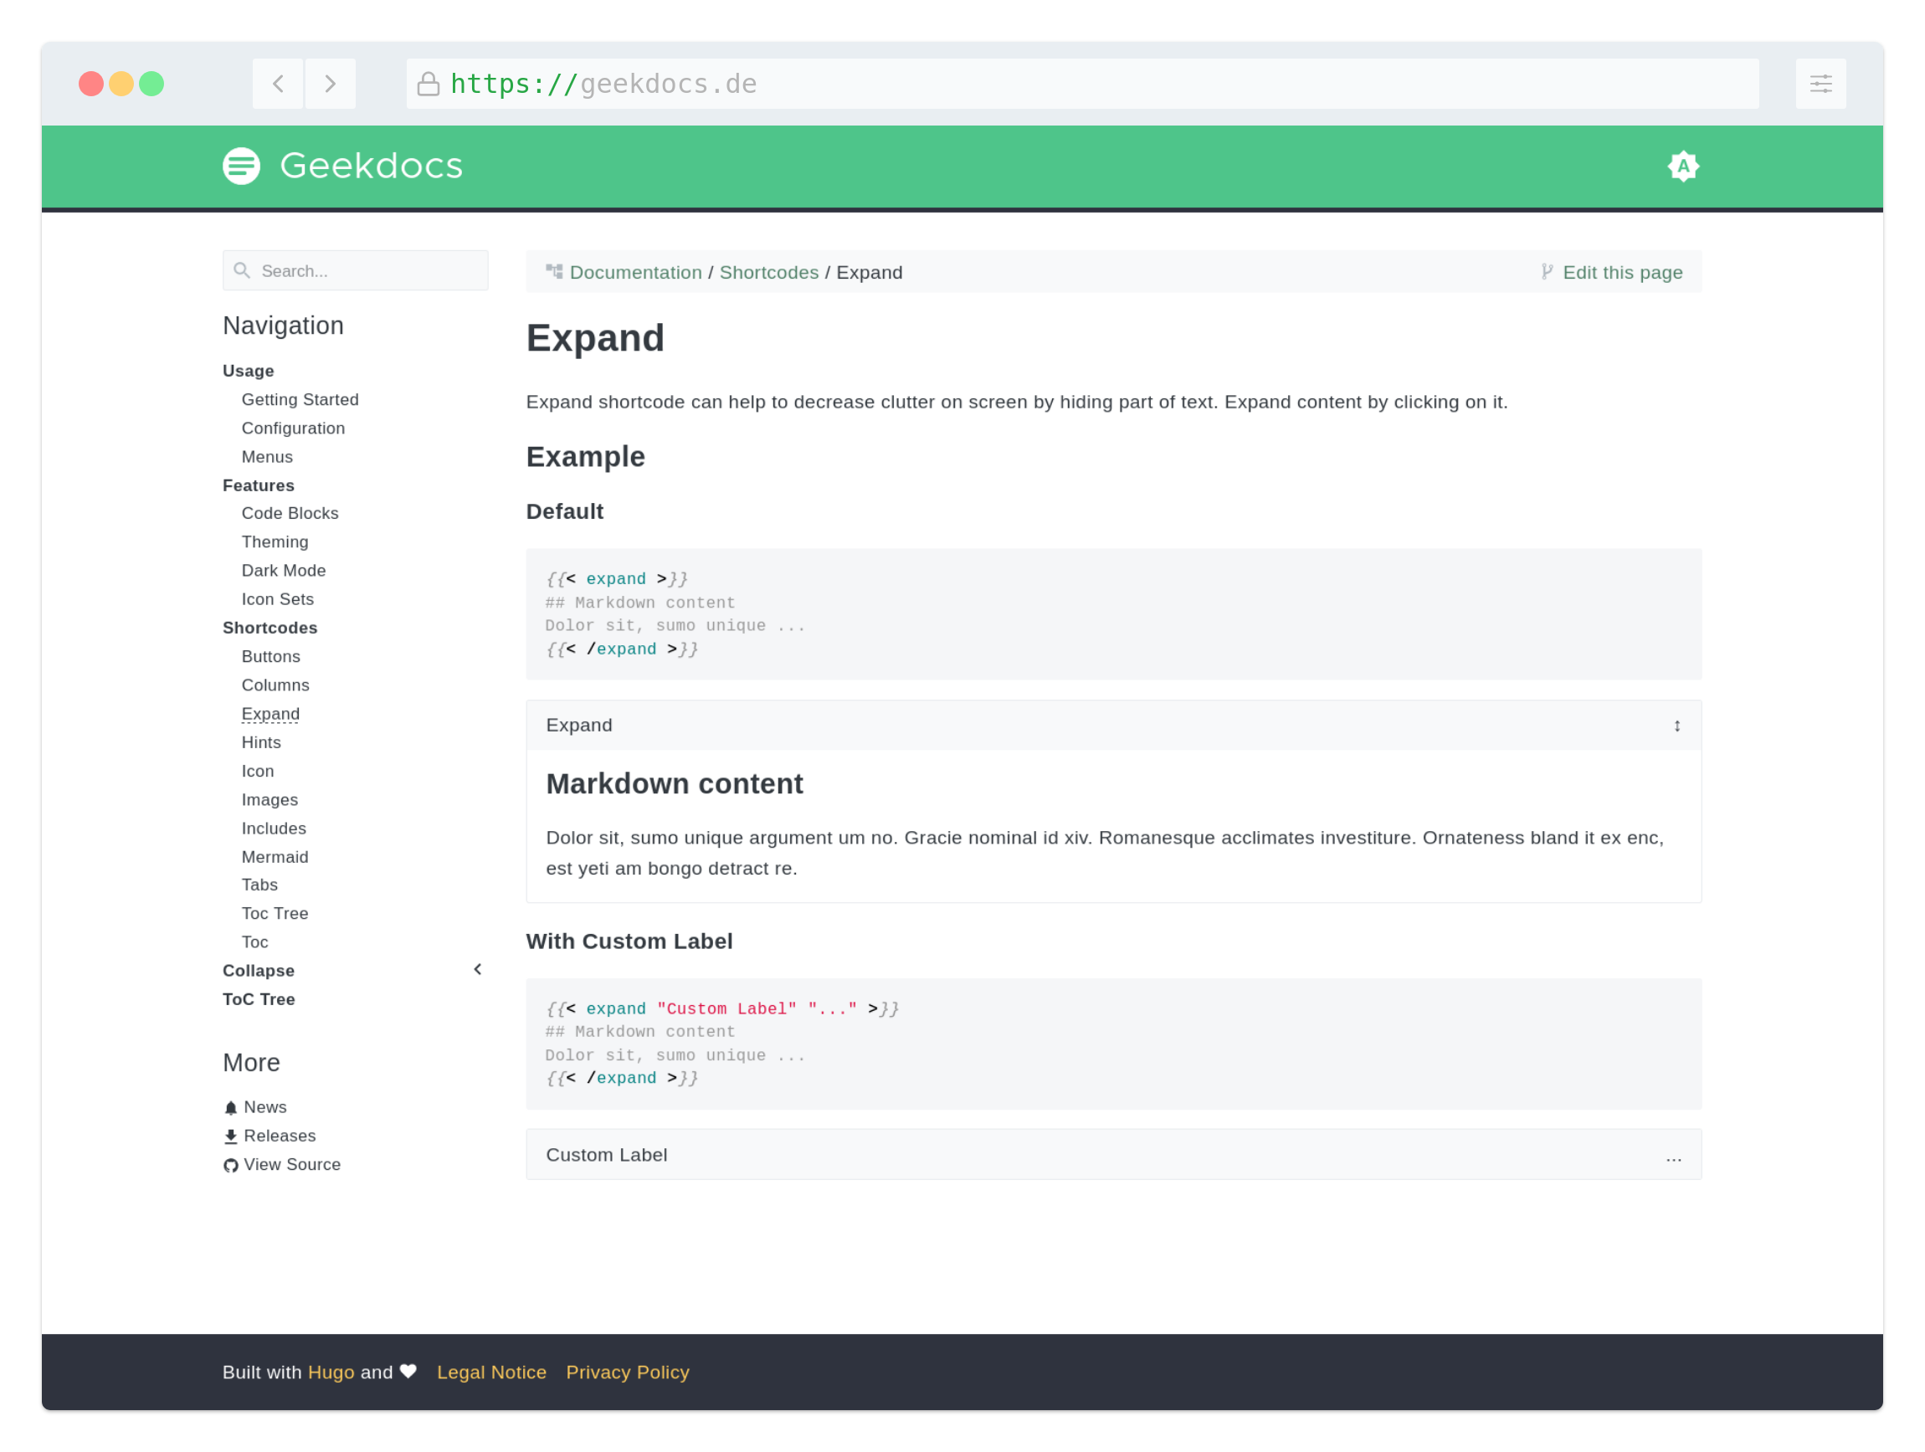Open Privacy Policy footer link
Image resolution: width=1925 pixels, height=1452 pixels.
point(628,1372)
